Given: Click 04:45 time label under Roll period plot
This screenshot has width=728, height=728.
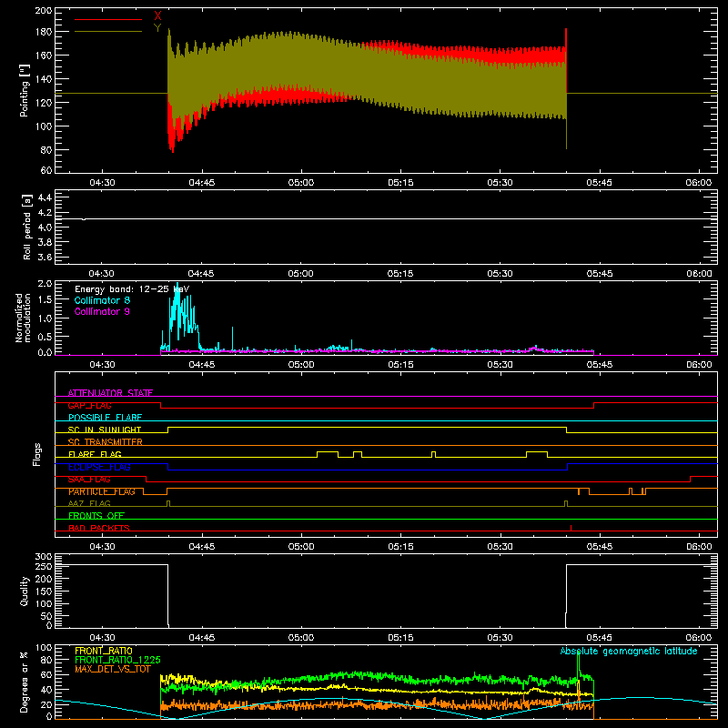Looking at the screenshot, I should click(201, 274).
